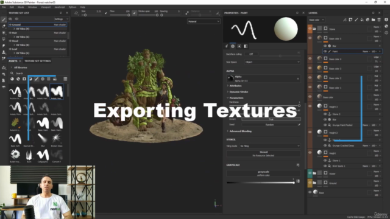Filter assets by environment image icon
The width and height of the screenshot is (390, 219).
click(55, 79)
